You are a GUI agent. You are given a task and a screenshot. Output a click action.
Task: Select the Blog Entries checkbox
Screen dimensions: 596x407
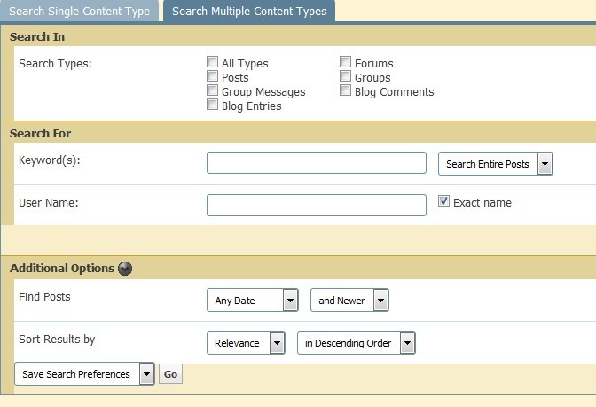click(213, 106)
